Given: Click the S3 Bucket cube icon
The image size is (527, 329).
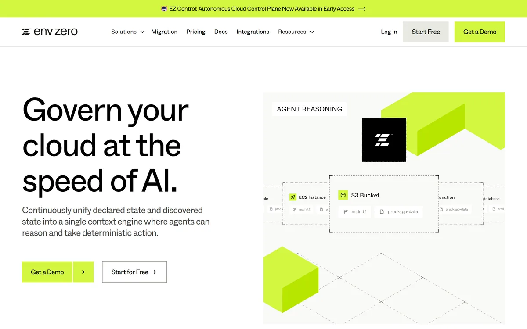Looking at the screenshot, I should coord(343,195).
